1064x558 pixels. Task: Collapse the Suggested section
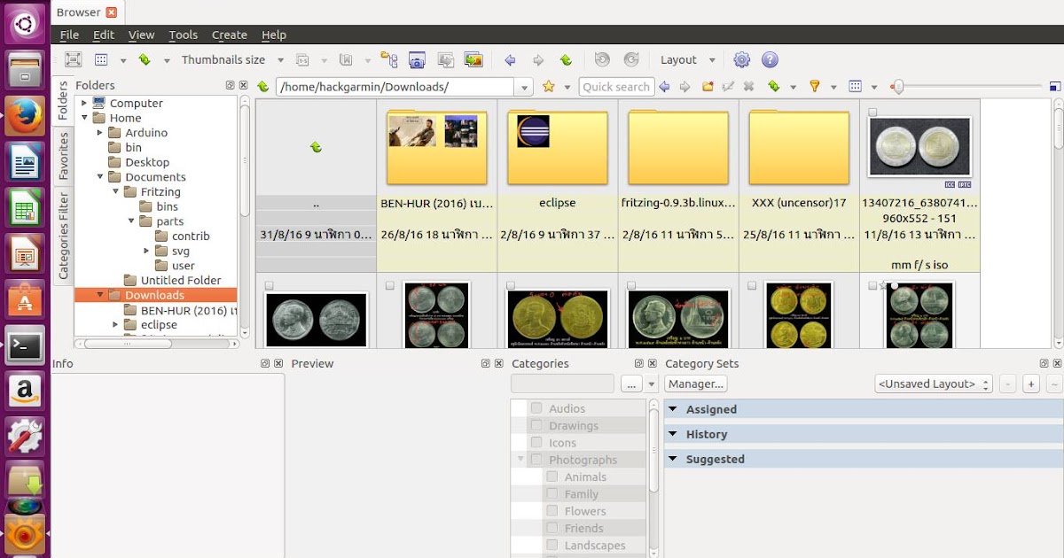[x=672, y=459]
